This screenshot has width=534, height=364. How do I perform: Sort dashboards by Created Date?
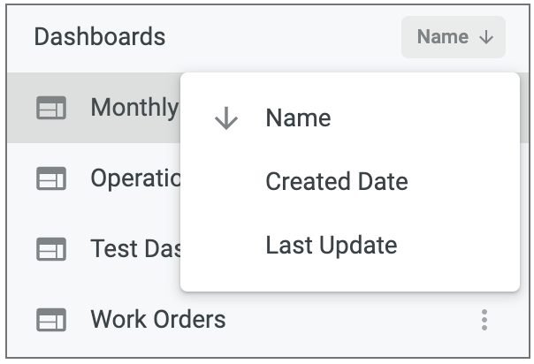[x=350, y=181]
